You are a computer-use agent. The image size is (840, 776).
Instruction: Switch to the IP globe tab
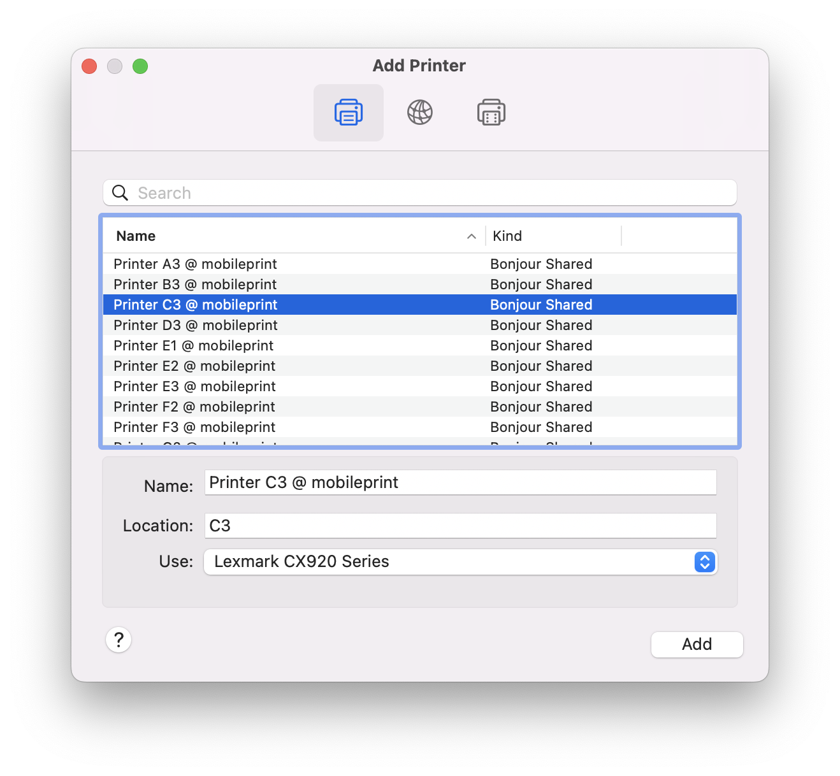pos(420,113)
